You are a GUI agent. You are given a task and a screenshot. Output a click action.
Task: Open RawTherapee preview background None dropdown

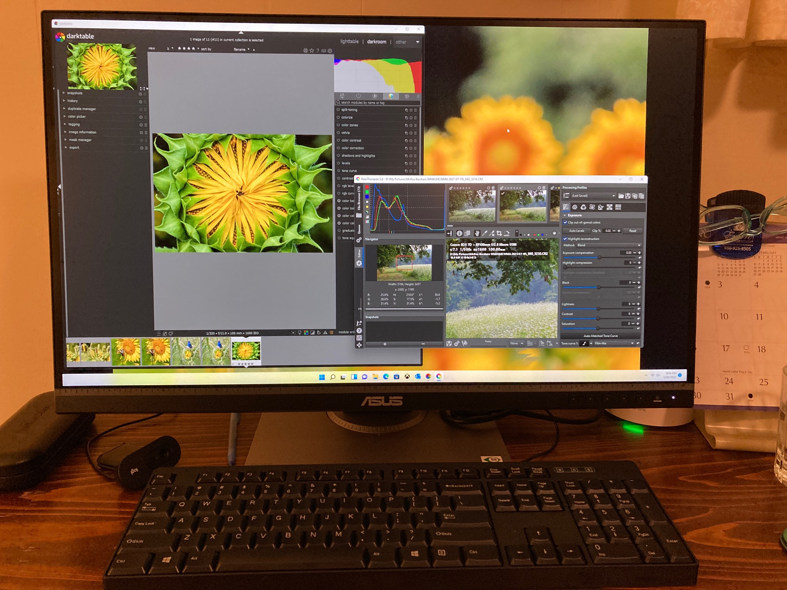point(516,343)
